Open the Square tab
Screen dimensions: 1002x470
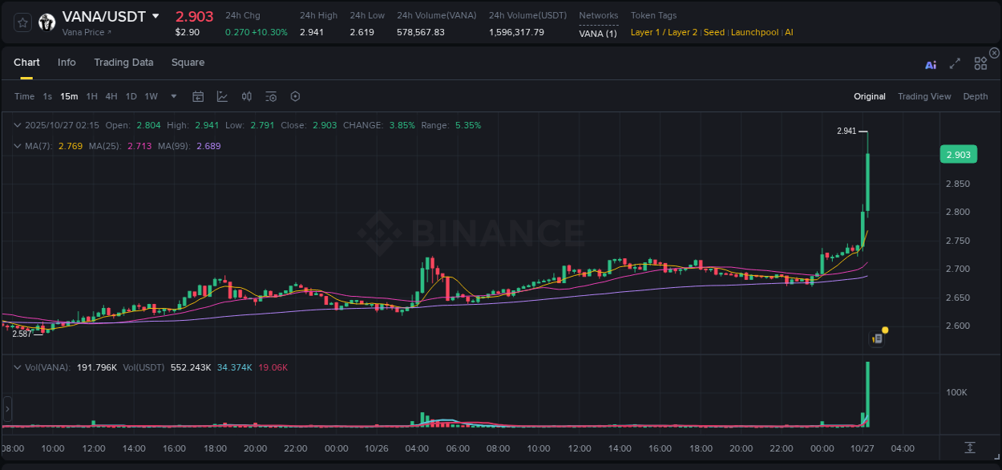point(188,62)
